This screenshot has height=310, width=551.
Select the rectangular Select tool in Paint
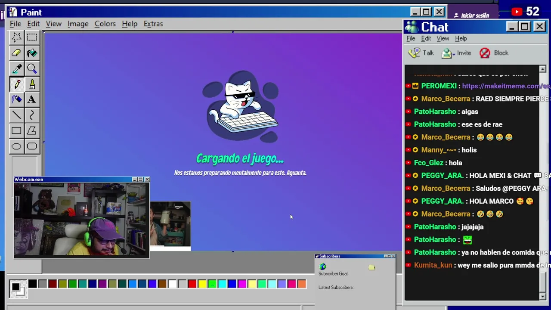[x=32, y=37]
